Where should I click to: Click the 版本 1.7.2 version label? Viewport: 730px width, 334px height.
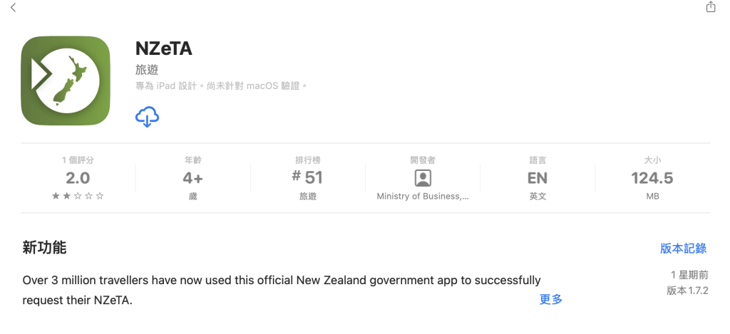pos(687,291)
